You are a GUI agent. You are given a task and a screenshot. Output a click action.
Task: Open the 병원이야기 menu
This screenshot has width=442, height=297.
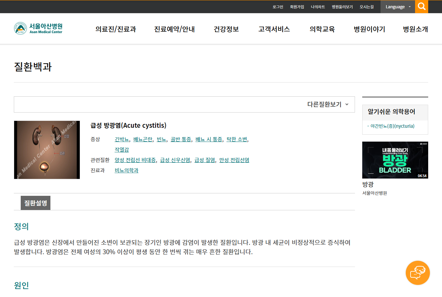369,29
